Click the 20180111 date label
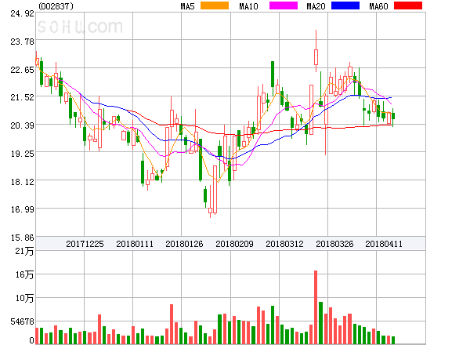Image resolution: width=470 pixels, height=345 pixels. pos(135,244)
